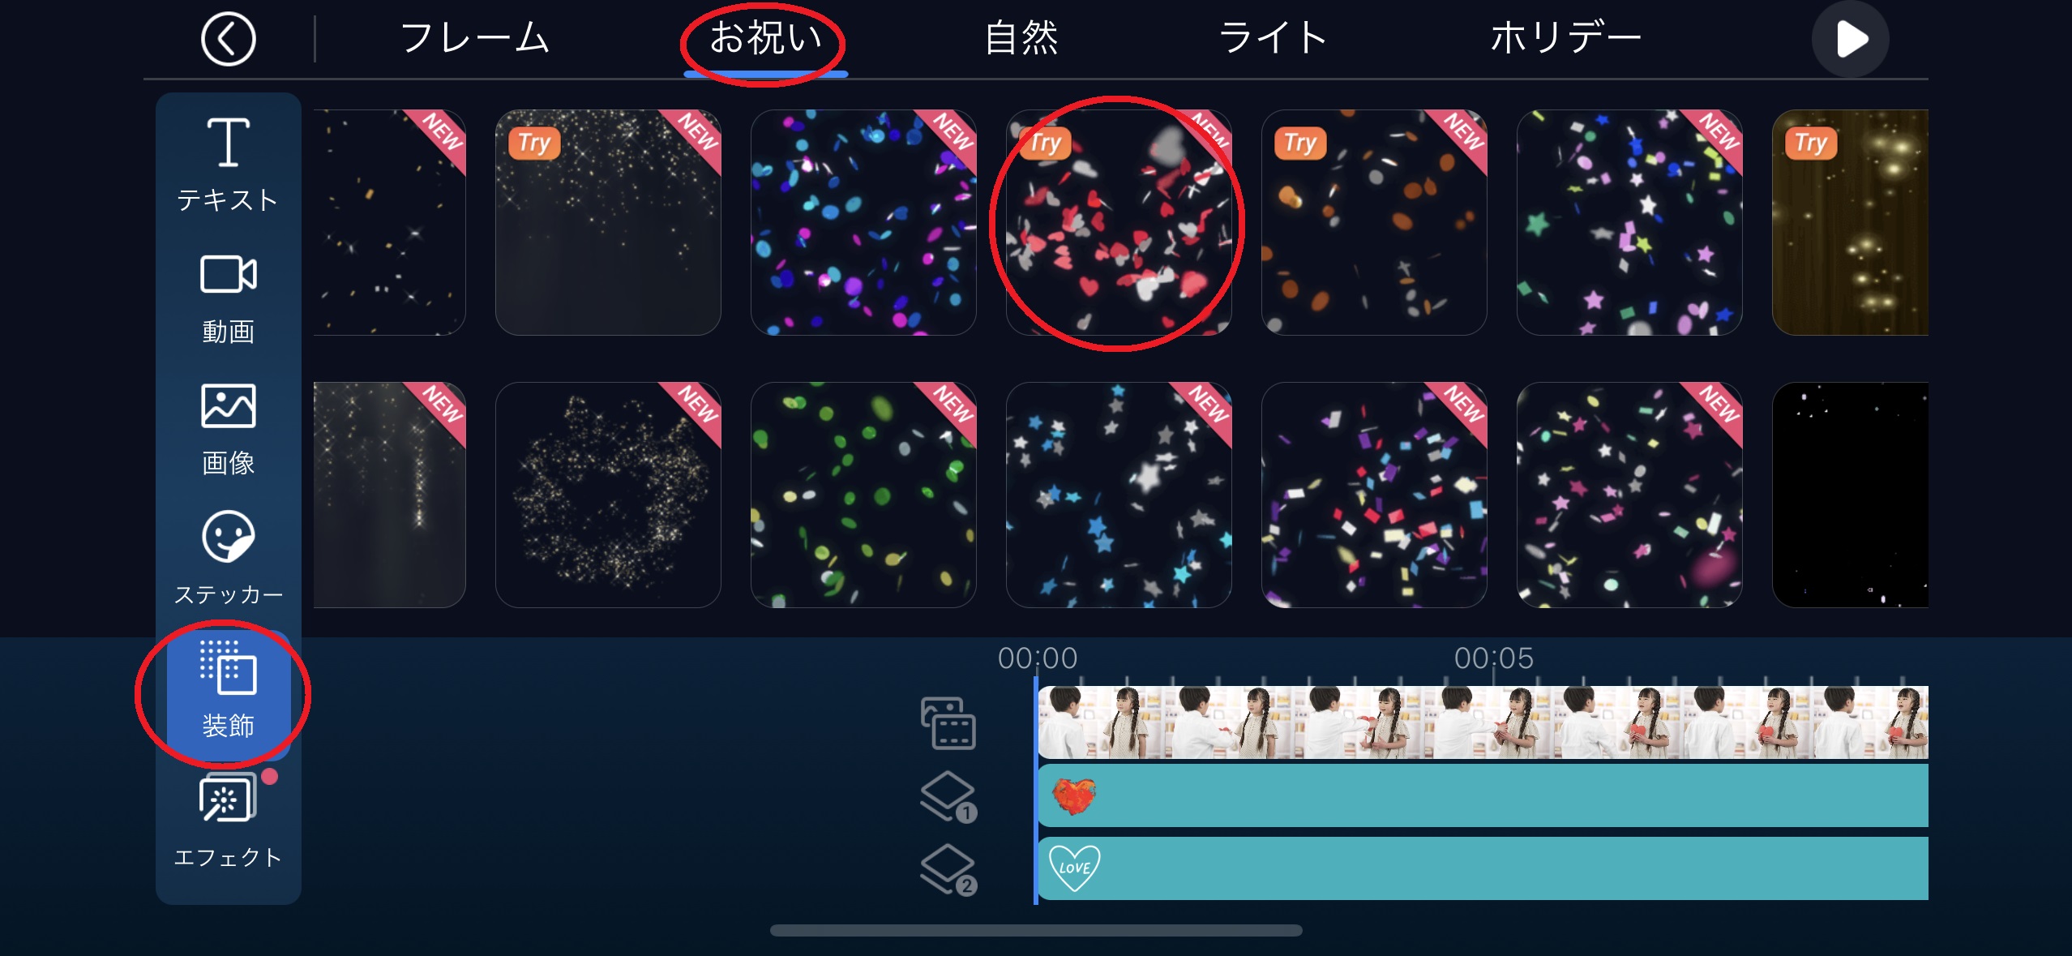The height and width of the screenshot is (956, 2072).
Task: Choose the red hearts confetti decoration
Action: (x=1119, y=222)
